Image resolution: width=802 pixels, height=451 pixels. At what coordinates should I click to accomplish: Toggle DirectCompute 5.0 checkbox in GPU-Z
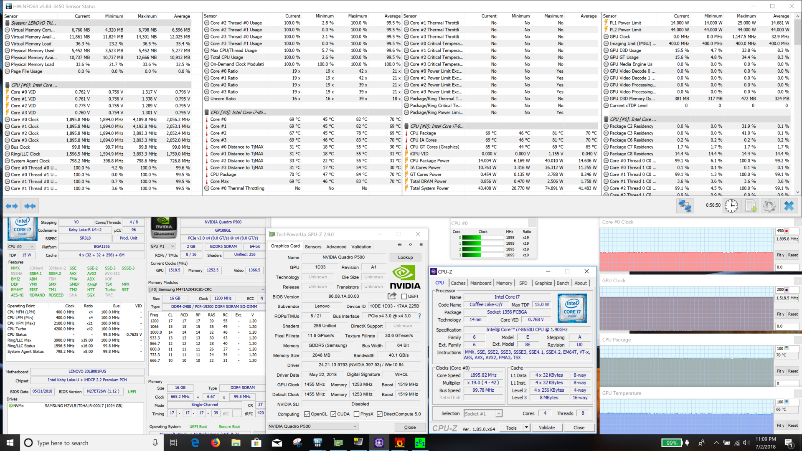380,414
